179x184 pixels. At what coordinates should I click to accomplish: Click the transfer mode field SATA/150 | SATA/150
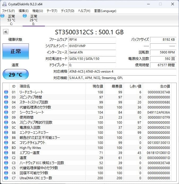92,58
